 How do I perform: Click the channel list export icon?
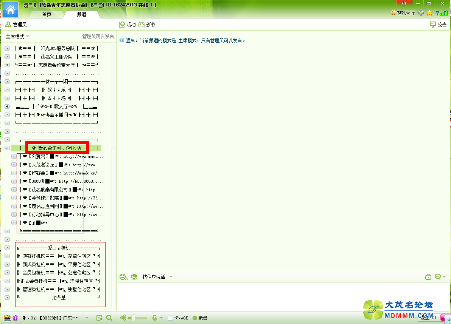pos(100,318)
